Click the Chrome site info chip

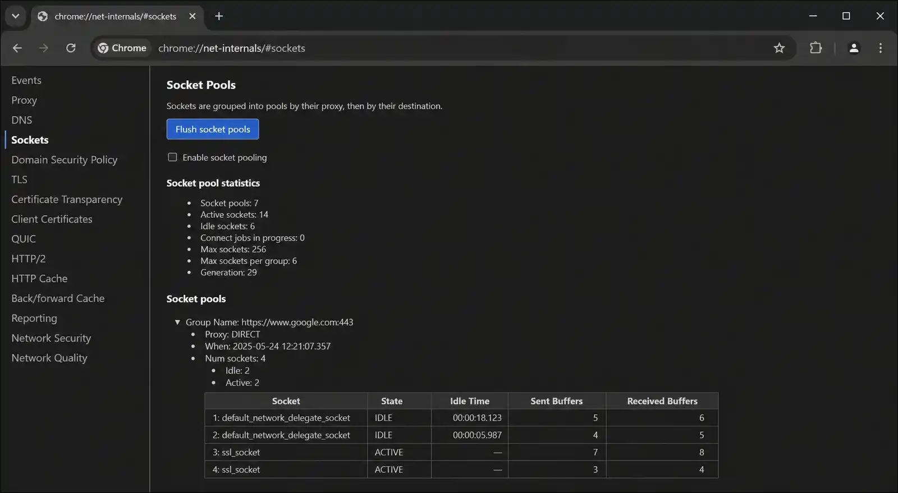tap(122, 48)
